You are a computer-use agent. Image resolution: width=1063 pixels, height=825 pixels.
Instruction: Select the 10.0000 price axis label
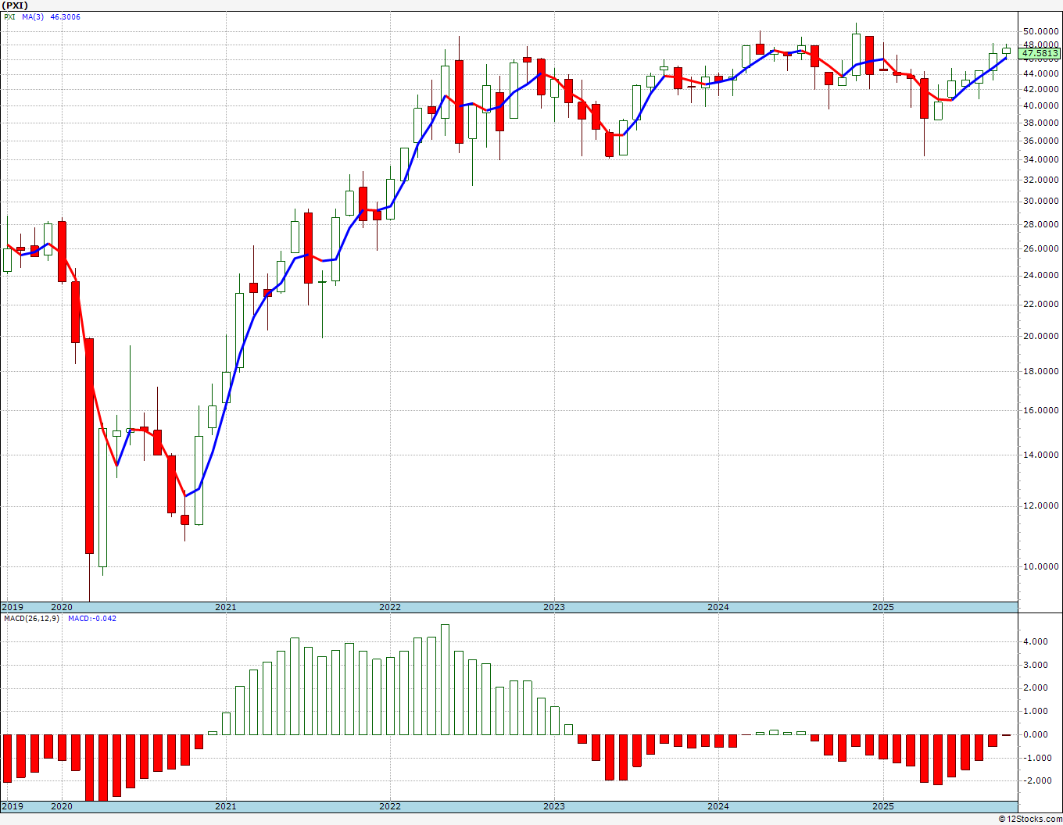[x=1040, y=566]
